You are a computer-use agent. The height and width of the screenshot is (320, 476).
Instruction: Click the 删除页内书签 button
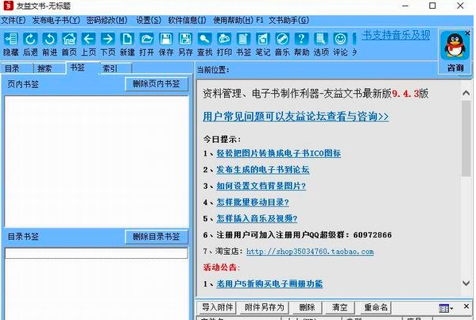(157, 84)
